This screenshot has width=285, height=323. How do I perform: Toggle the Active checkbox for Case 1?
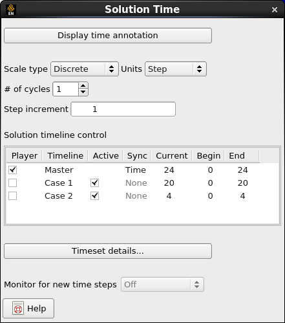[94, 183]
